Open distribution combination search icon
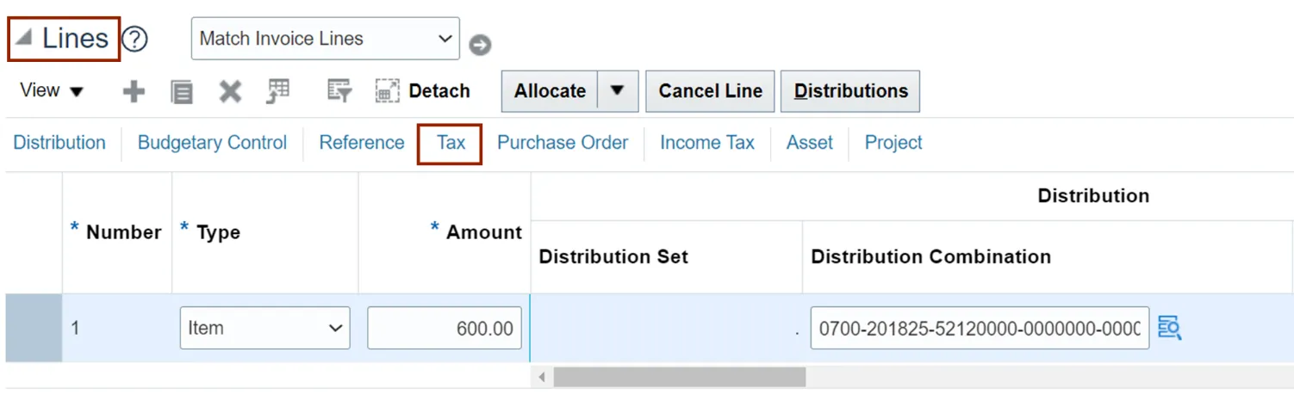 (1169, 328)
